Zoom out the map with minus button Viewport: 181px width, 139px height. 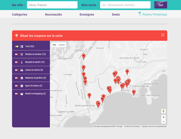[x=163, y=121]
